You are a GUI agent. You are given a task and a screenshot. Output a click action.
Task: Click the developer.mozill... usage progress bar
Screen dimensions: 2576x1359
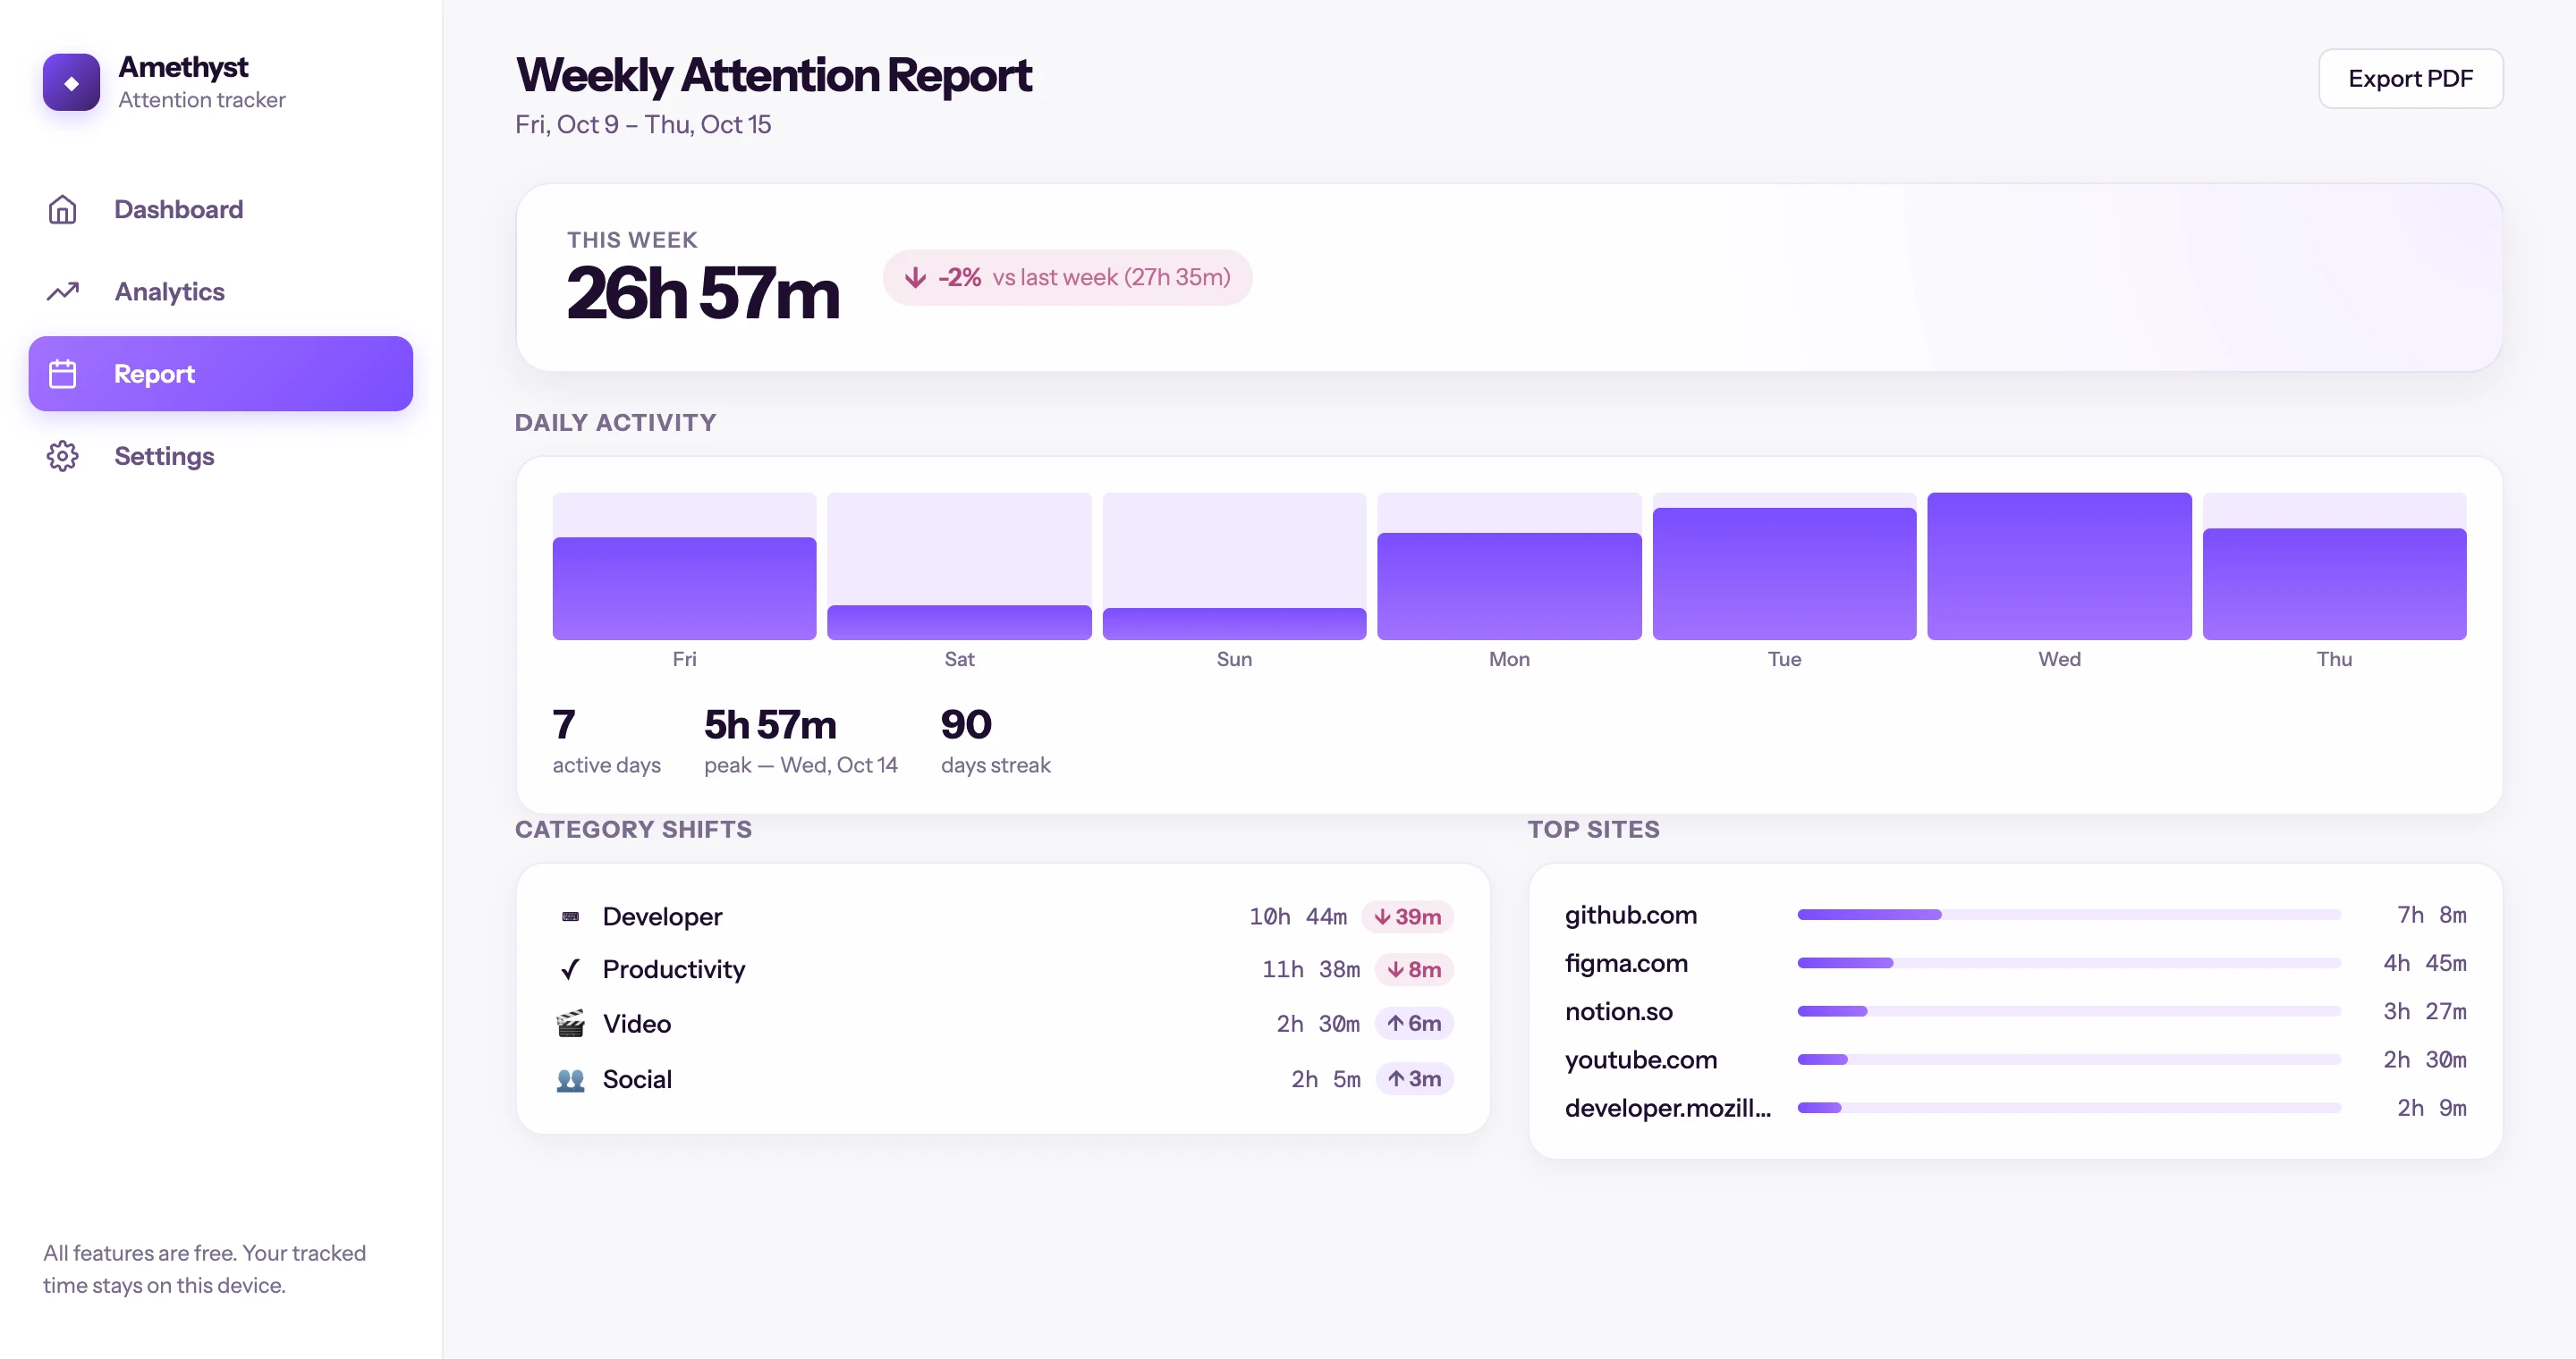tap(2069, 1107)
